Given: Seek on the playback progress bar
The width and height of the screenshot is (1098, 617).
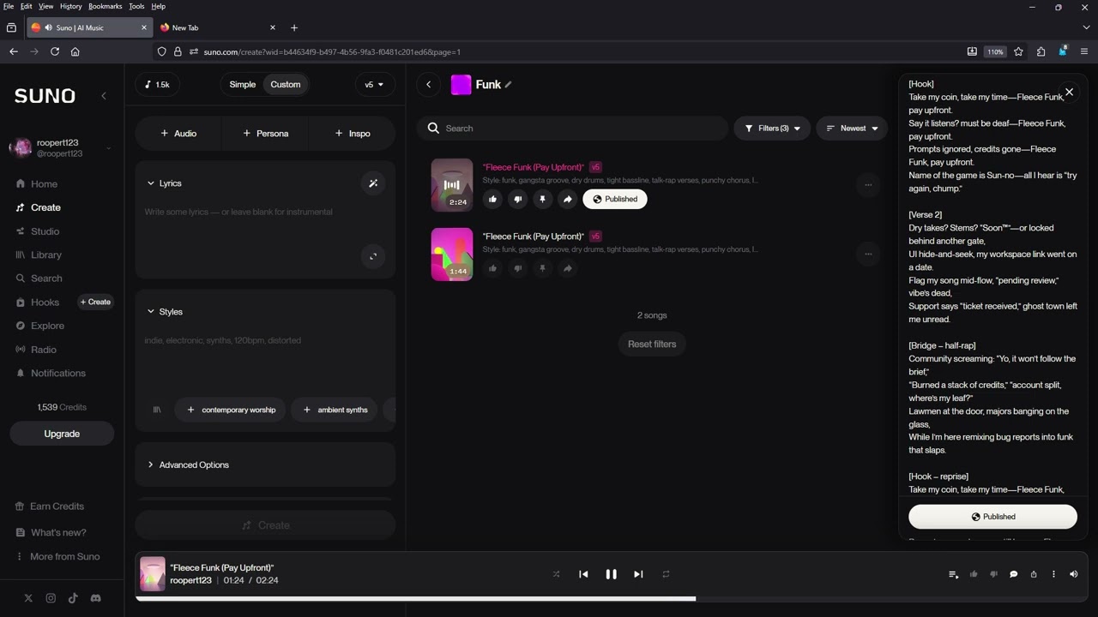Looking at the screenshot, I should point(610,598).
